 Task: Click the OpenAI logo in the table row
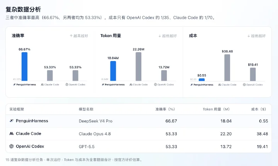tap(12, 146)
